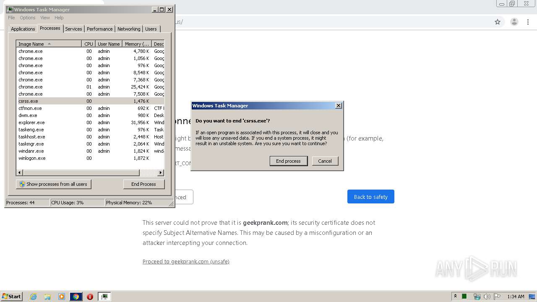Bookmark this page with the star icon
Image resolution: width=537 pixels, height=302 pixels.
[x=498, y=22]
